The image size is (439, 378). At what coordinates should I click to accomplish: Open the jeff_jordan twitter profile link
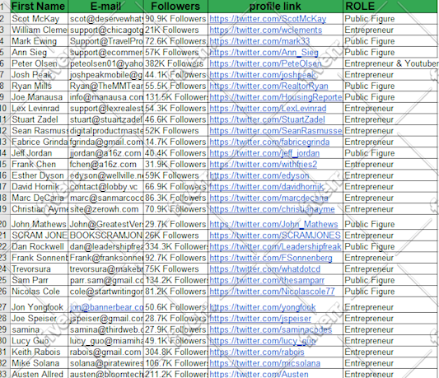point(264,153)
